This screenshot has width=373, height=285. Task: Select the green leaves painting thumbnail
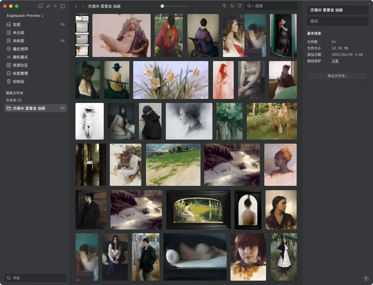(x=229, y=121)
